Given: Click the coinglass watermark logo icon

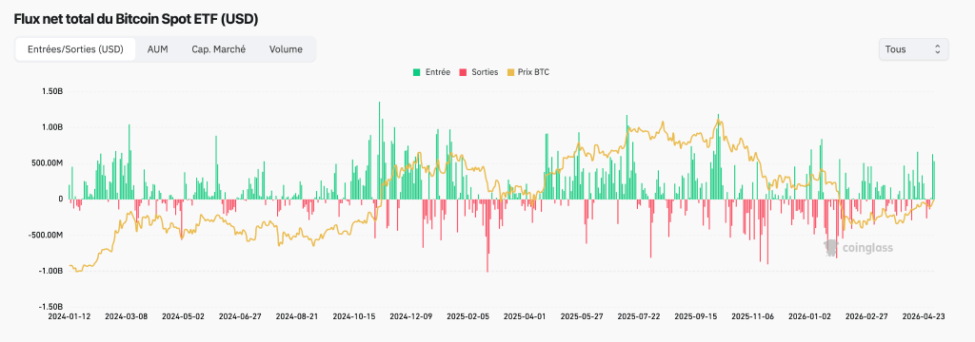Looking at the screenshot, I should click(831, 248).
